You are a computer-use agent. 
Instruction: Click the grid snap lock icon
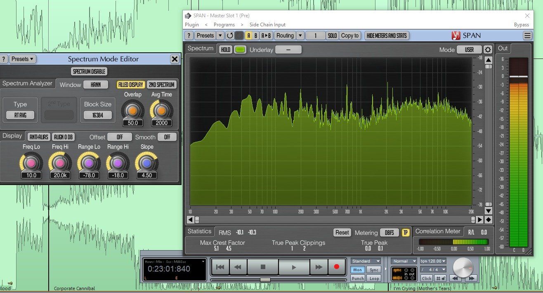point(441,278)
